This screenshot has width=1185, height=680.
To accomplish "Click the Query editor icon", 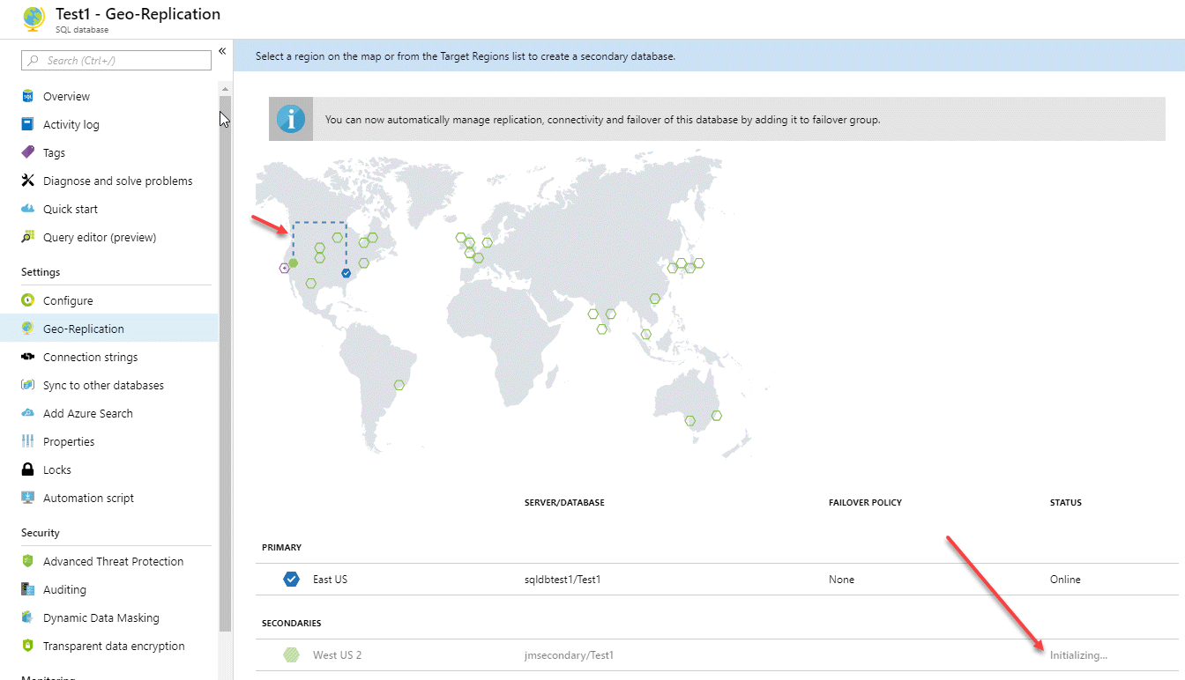I will 27,237.
